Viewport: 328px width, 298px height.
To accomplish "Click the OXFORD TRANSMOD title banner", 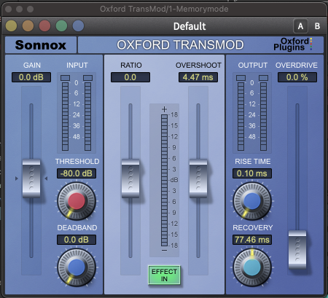I will (x=180, y=45).
